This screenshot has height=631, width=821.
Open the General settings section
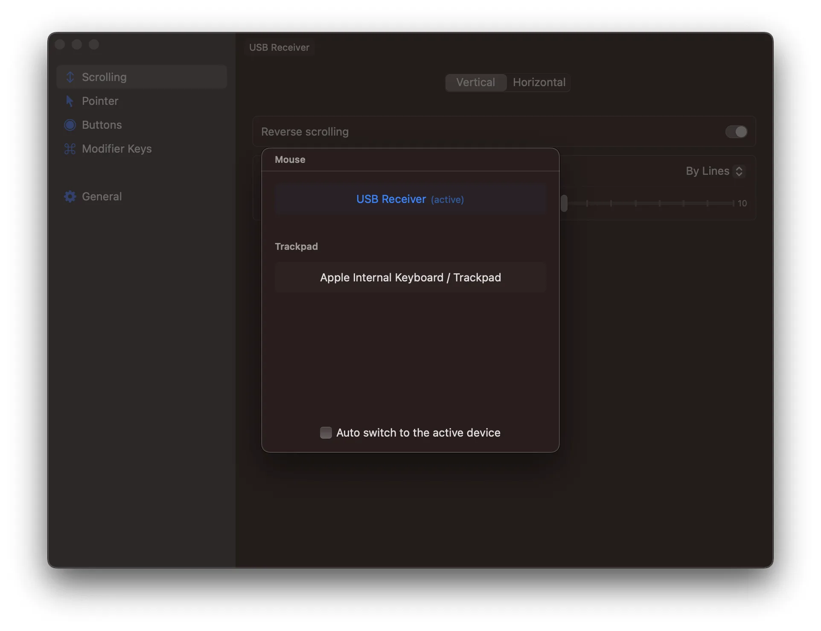pos(142,197)
